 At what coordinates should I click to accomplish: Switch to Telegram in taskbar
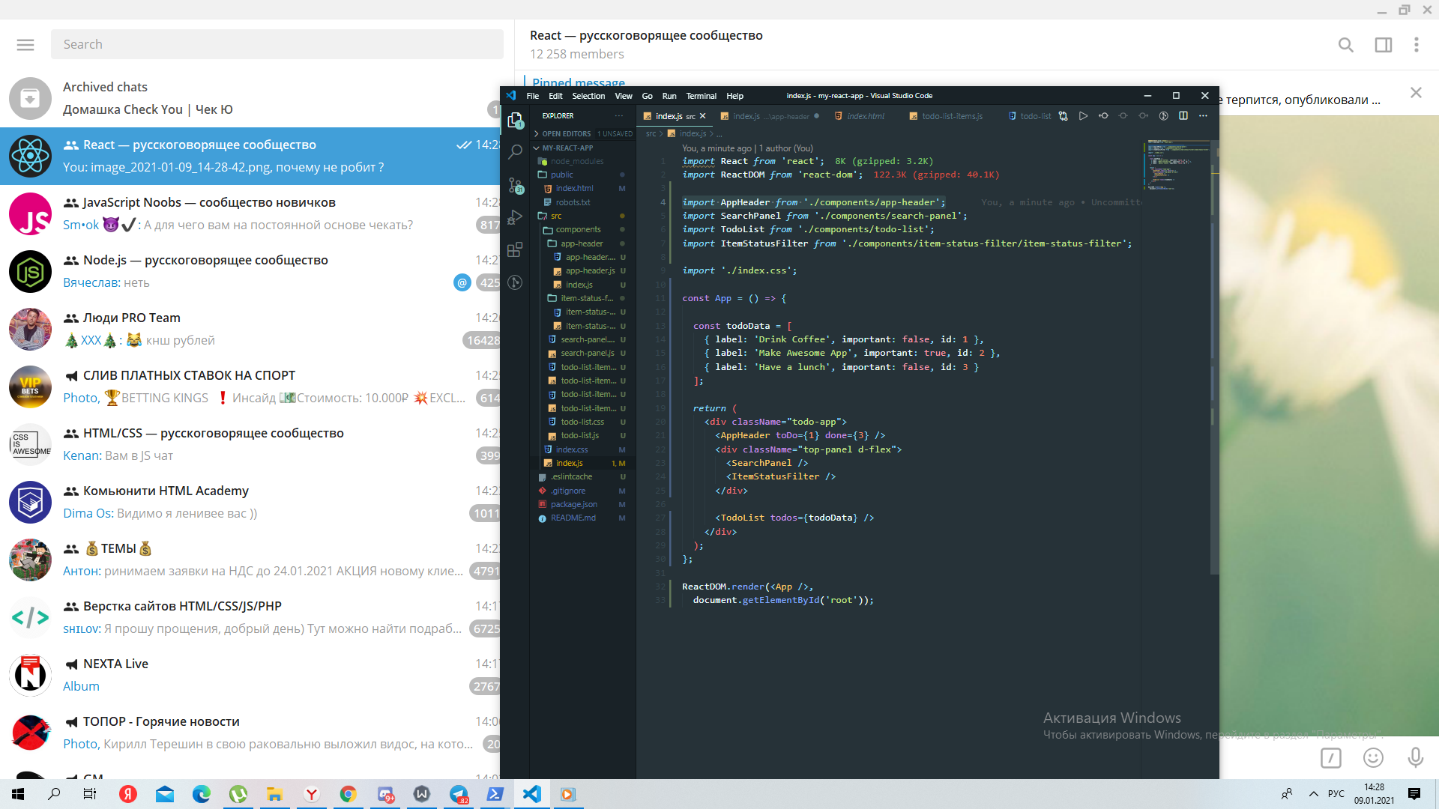click(x=459, y=794)
